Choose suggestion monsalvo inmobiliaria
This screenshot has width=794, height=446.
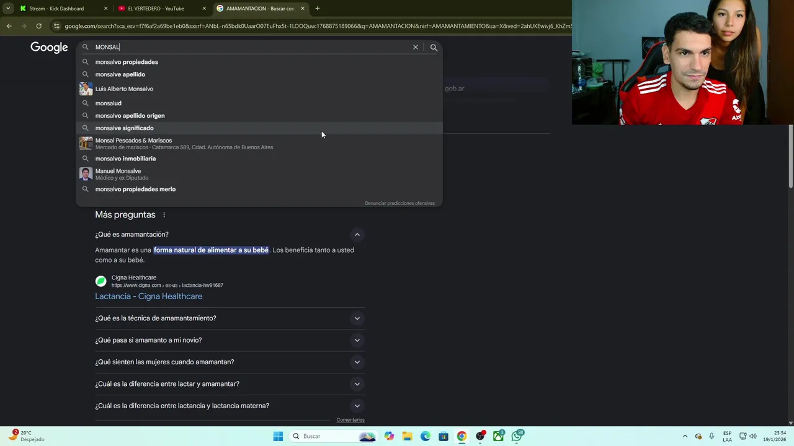259,159
